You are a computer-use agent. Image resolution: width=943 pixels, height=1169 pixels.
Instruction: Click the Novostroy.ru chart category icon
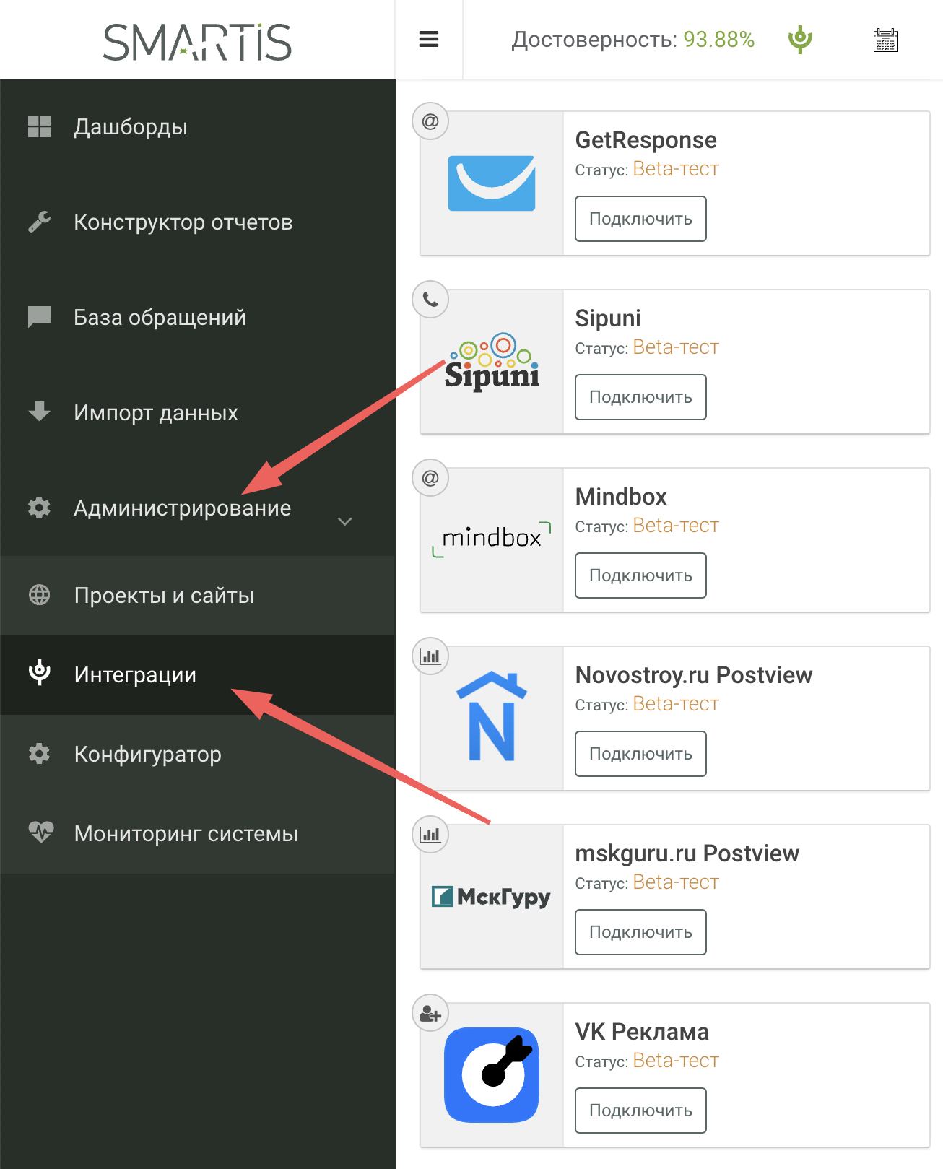[430, 656]
